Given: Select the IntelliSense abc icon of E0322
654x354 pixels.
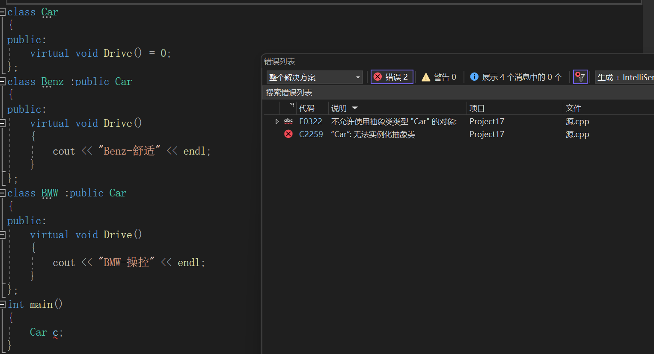Looking at the screenshot, I should pyautogui.click(x=288, y=121).
